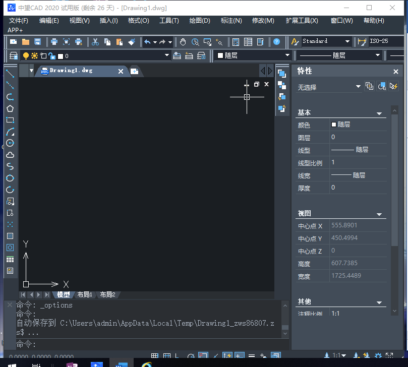Select the Polygon tool
Image resolution: width=408 pixels, height=367 pixels.
coord(10,108)
